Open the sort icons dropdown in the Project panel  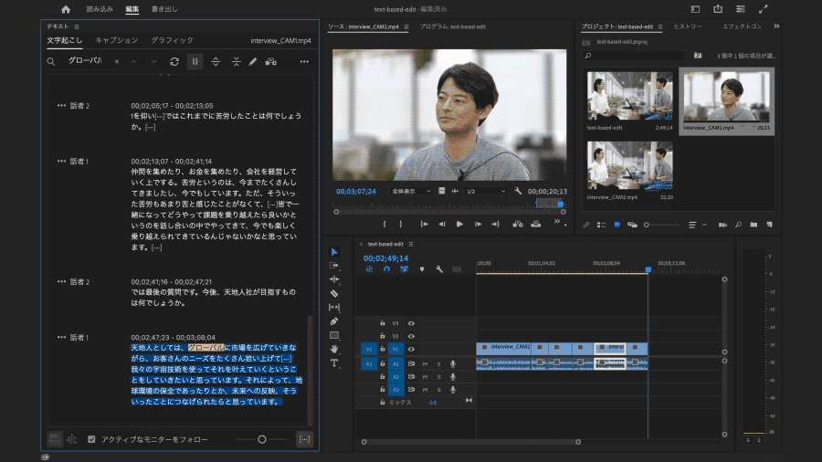697,225
